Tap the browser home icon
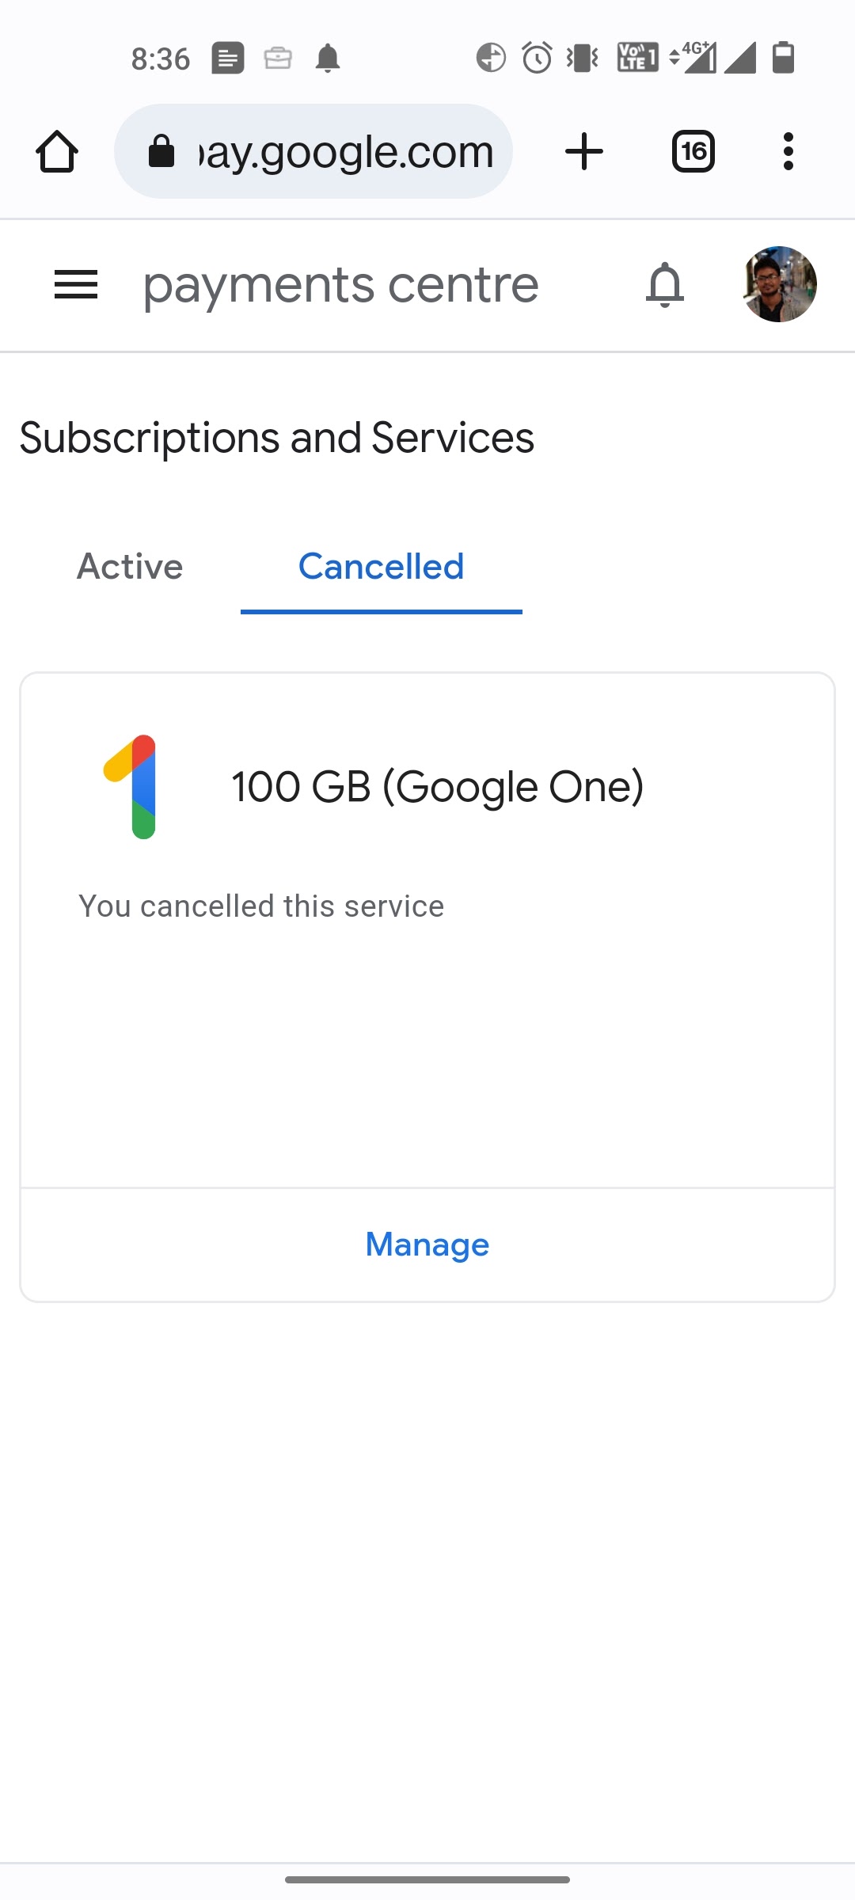Screen dimensions: 855x1900 (57, 151)
